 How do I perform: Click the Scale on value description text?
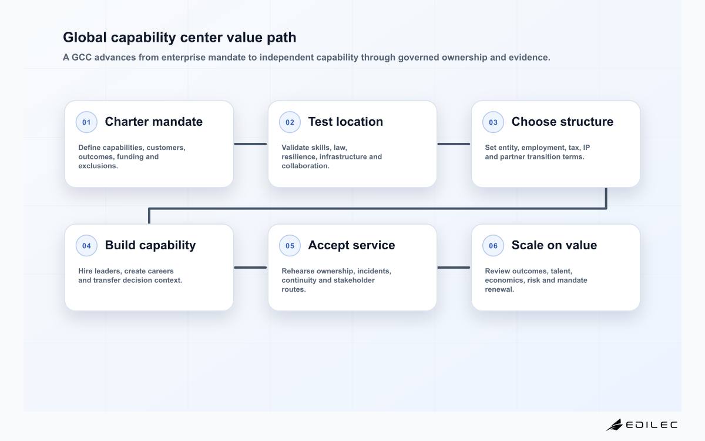[x=536, y=280]
